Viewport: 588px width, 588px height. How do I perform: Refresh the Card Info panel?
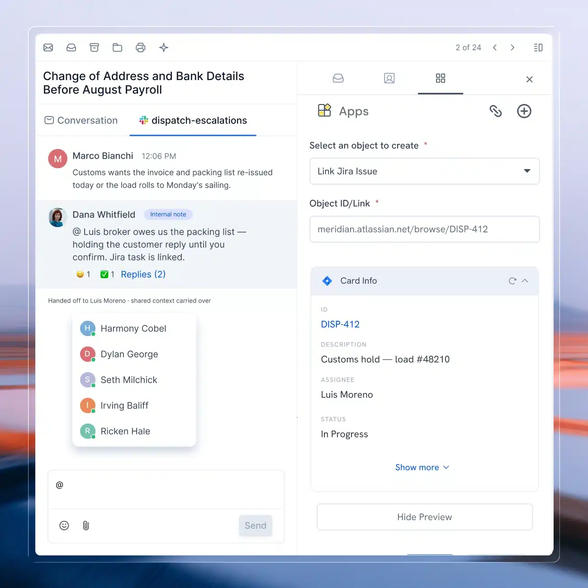[x=512, y=281]
